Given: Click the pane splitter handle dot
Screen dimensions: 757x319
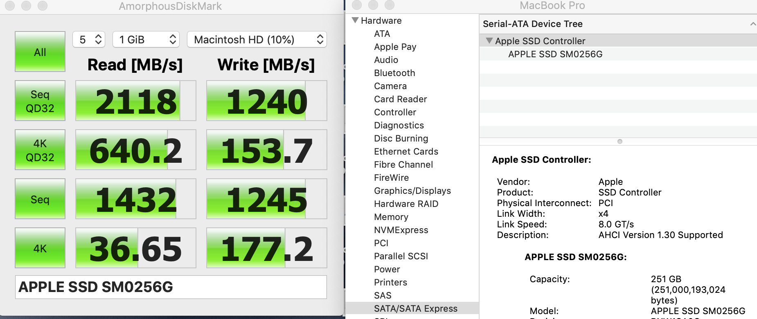Looking at the screenshot, I should click(x=620, y=142).
